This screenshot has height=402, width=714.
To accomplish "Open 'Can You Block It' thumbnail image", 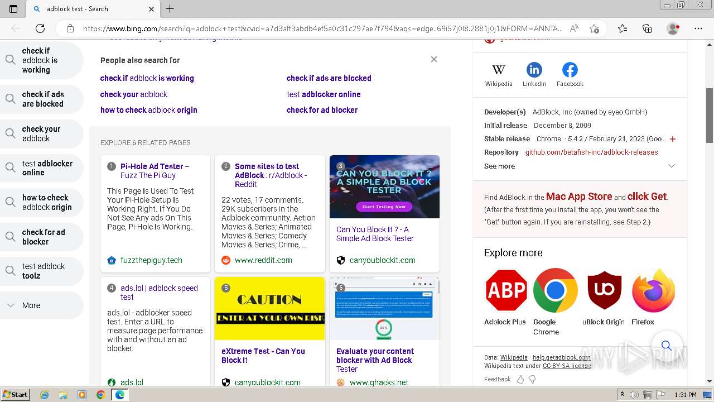I will click(384, 186).
